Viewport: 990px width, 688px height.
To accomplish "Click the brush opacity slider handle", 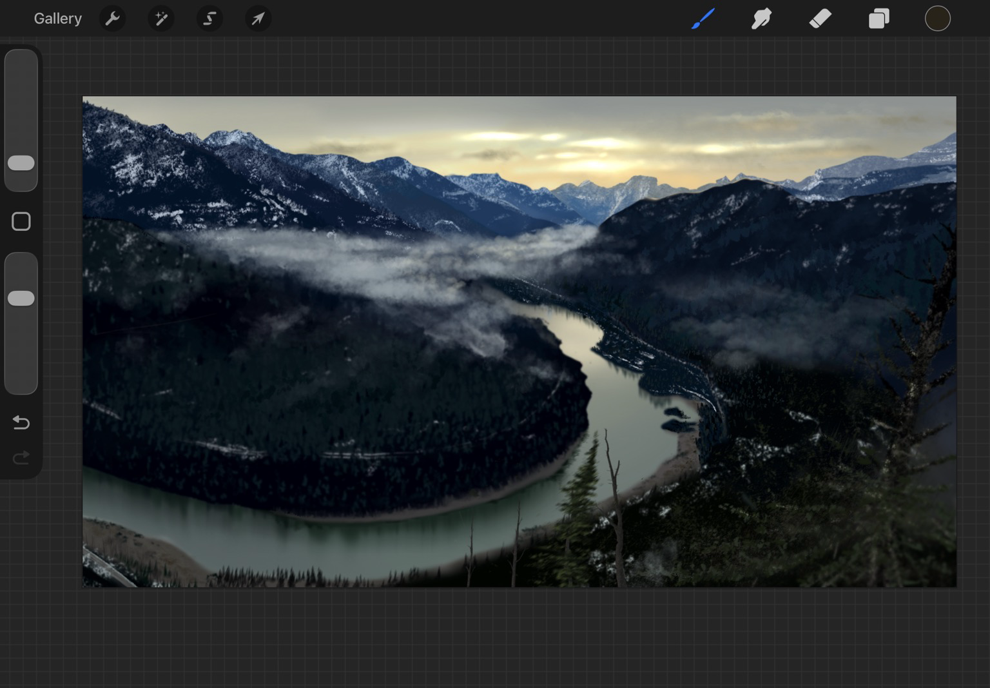I will 21,298.
